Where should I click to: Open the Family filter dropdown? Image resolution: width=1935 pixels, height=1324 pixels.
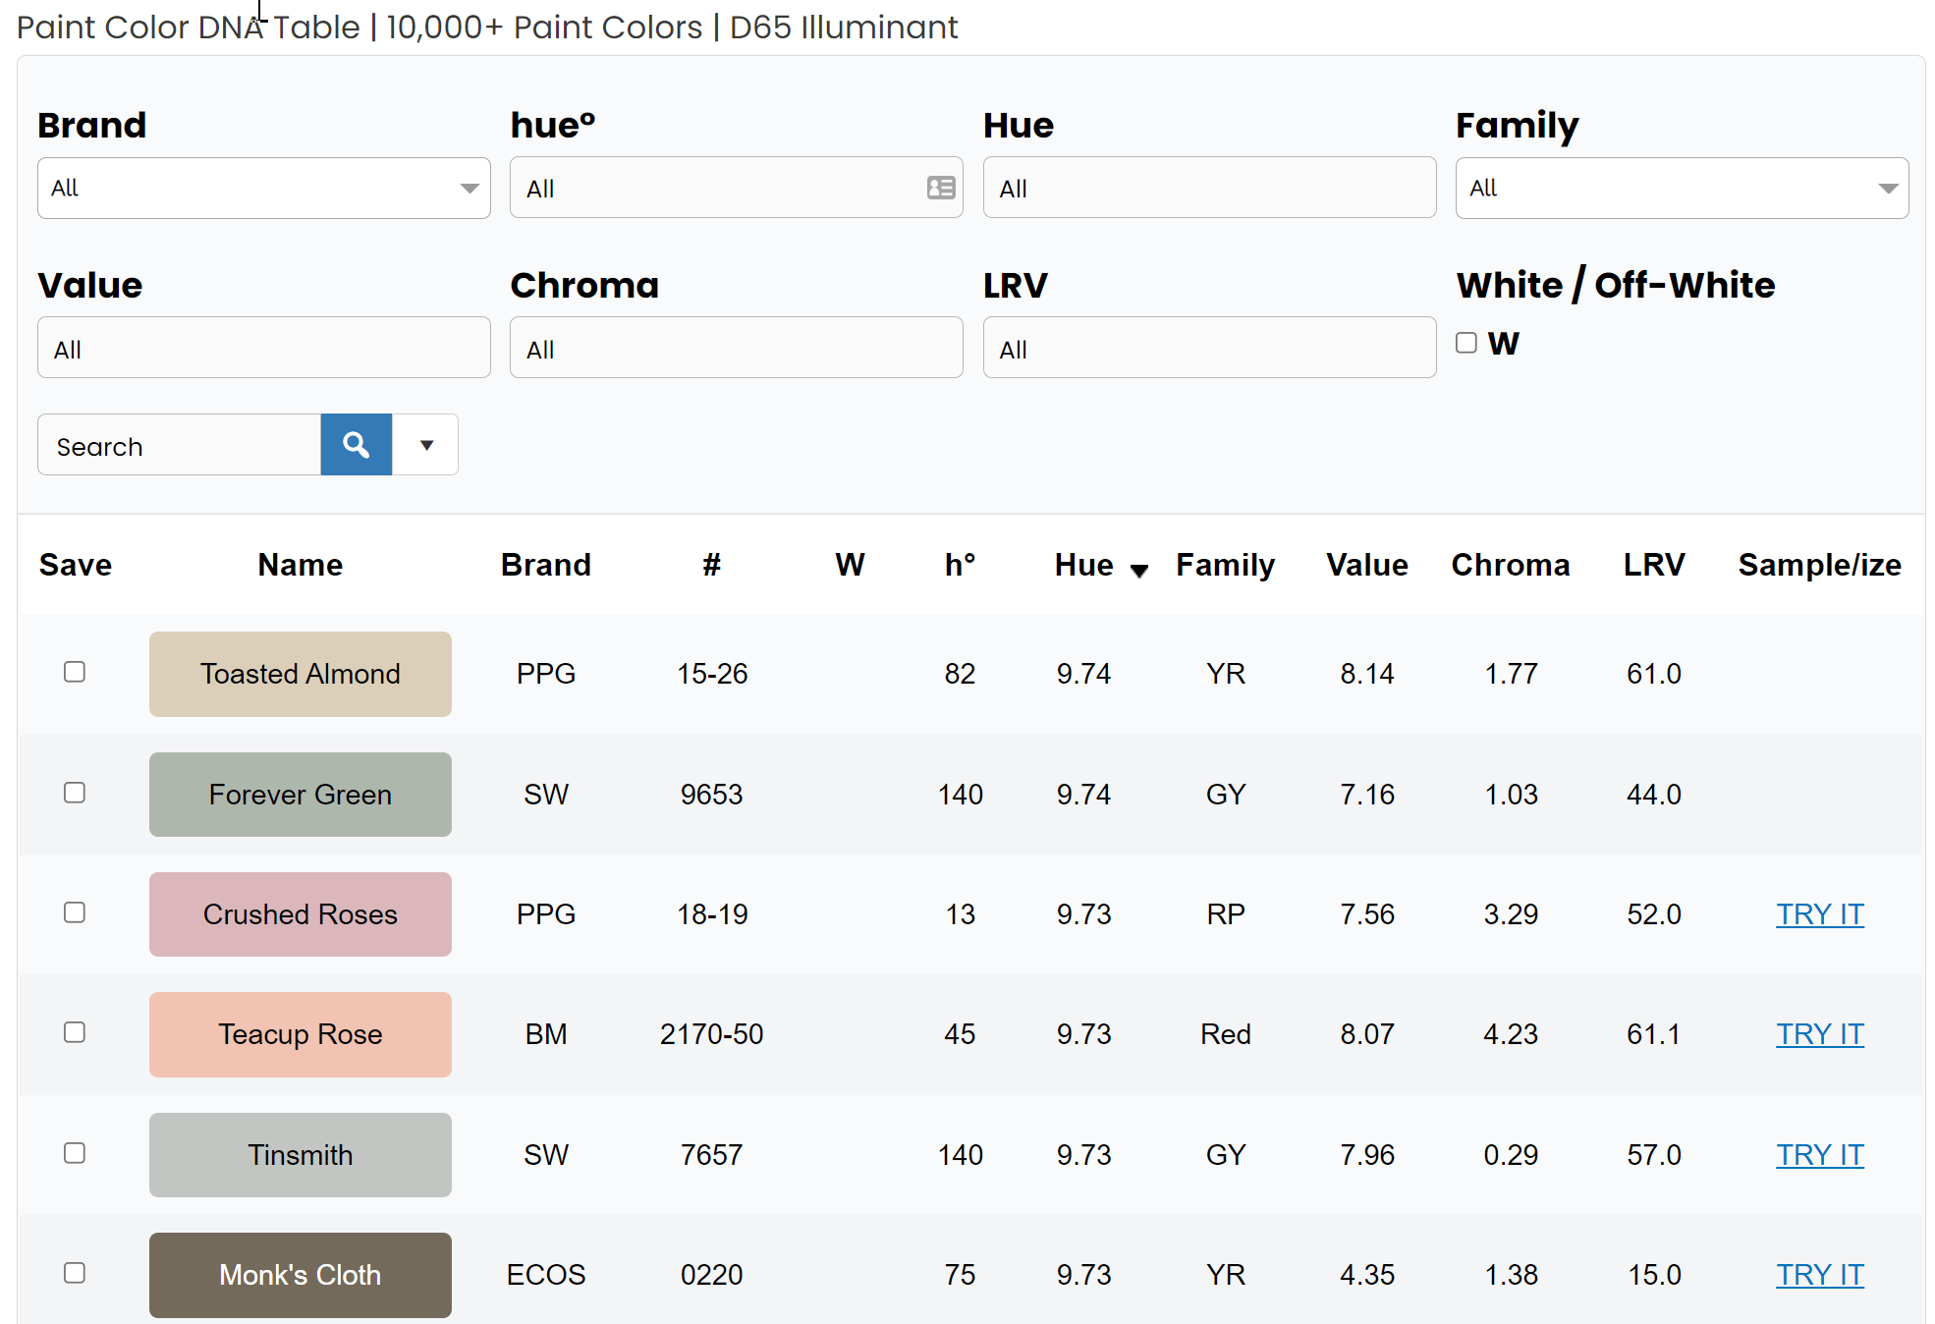coord(1681,188)
